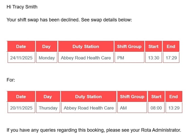Select the Thursday day cell
This screenshot has width=187, height=138.
coord(48,108)
